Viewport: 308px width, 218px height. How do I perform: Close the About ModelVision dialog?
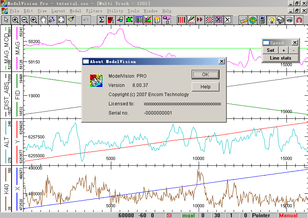coord(222,62)
